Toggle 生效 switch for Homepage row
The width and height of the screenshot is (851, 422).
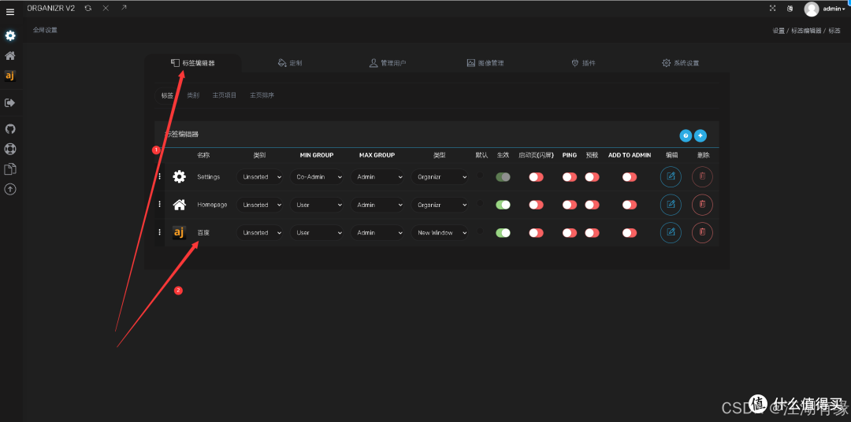pos(503,205)
